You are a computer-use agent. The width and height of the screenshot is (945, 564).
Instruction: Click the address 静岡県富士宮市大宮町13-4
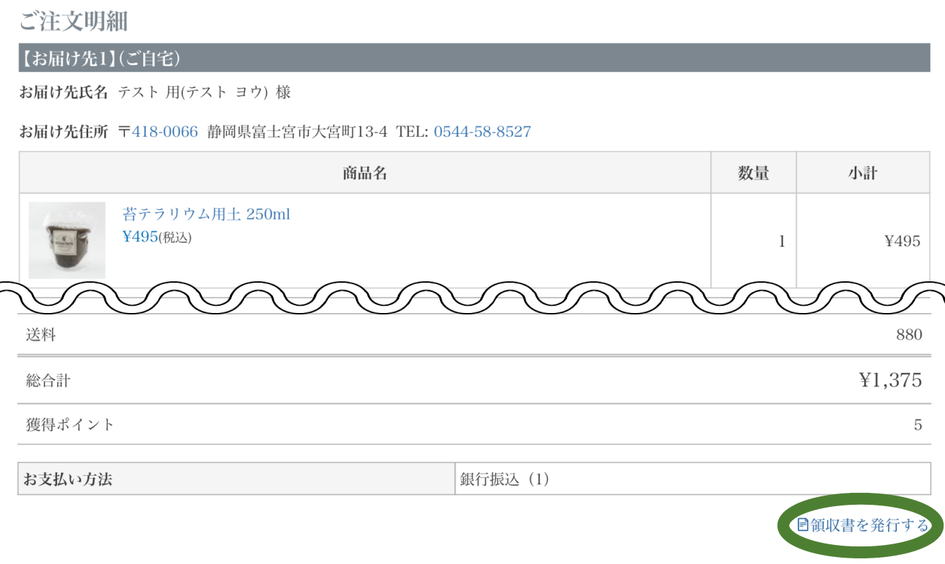[x=297, y=132]
